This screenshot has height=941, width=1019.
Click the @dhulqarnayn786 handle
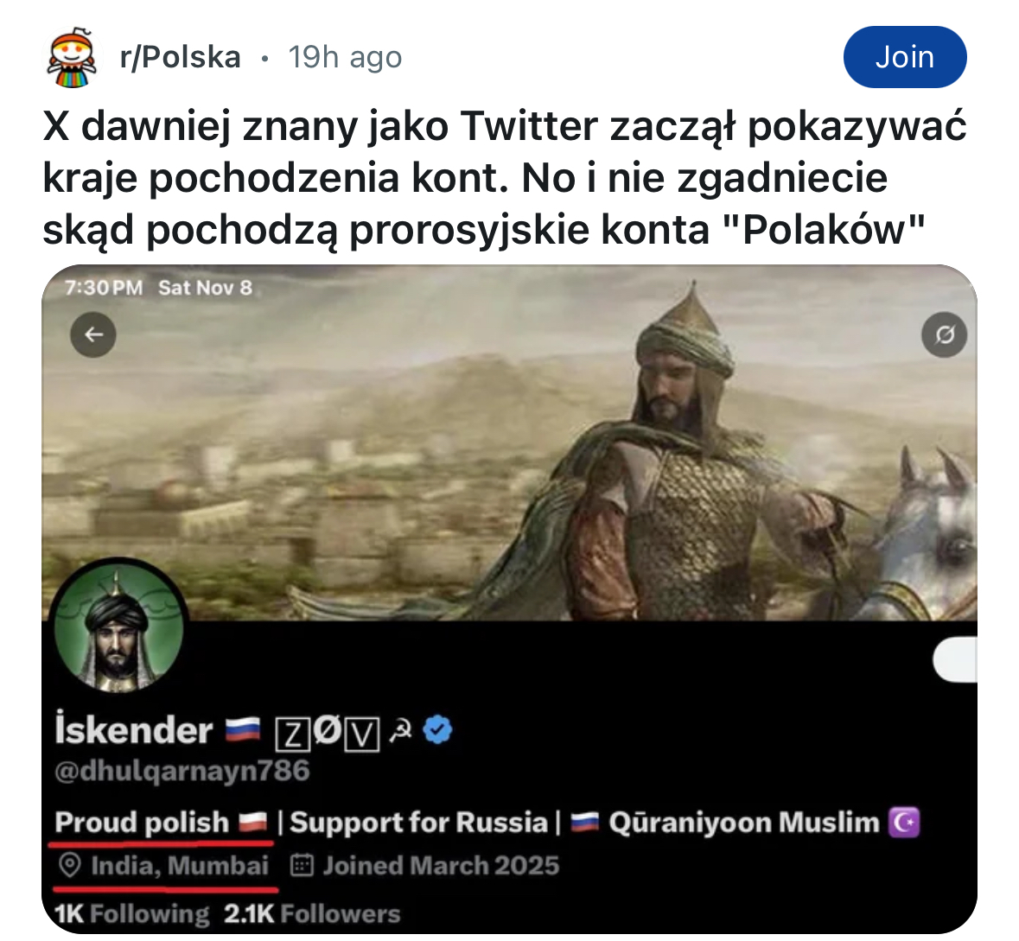pyautogui.click(x=182, y=771)
